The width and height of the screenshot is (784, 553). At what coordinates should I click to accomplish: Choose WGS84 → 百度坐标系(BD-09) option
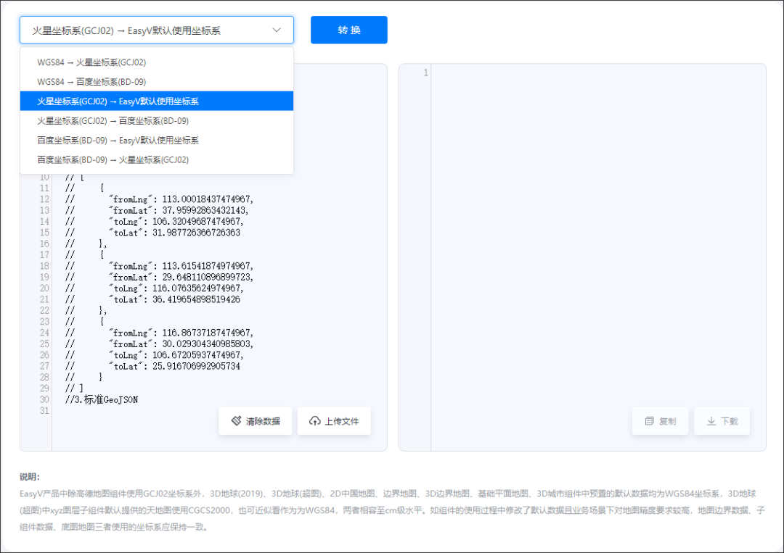click(x=157, y=82)
